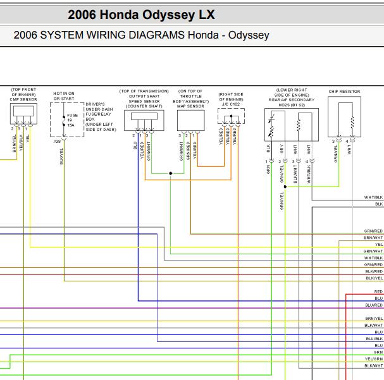Select the vertical "GRY" wire label
This screenshot has width=384, height=380.
282,149
